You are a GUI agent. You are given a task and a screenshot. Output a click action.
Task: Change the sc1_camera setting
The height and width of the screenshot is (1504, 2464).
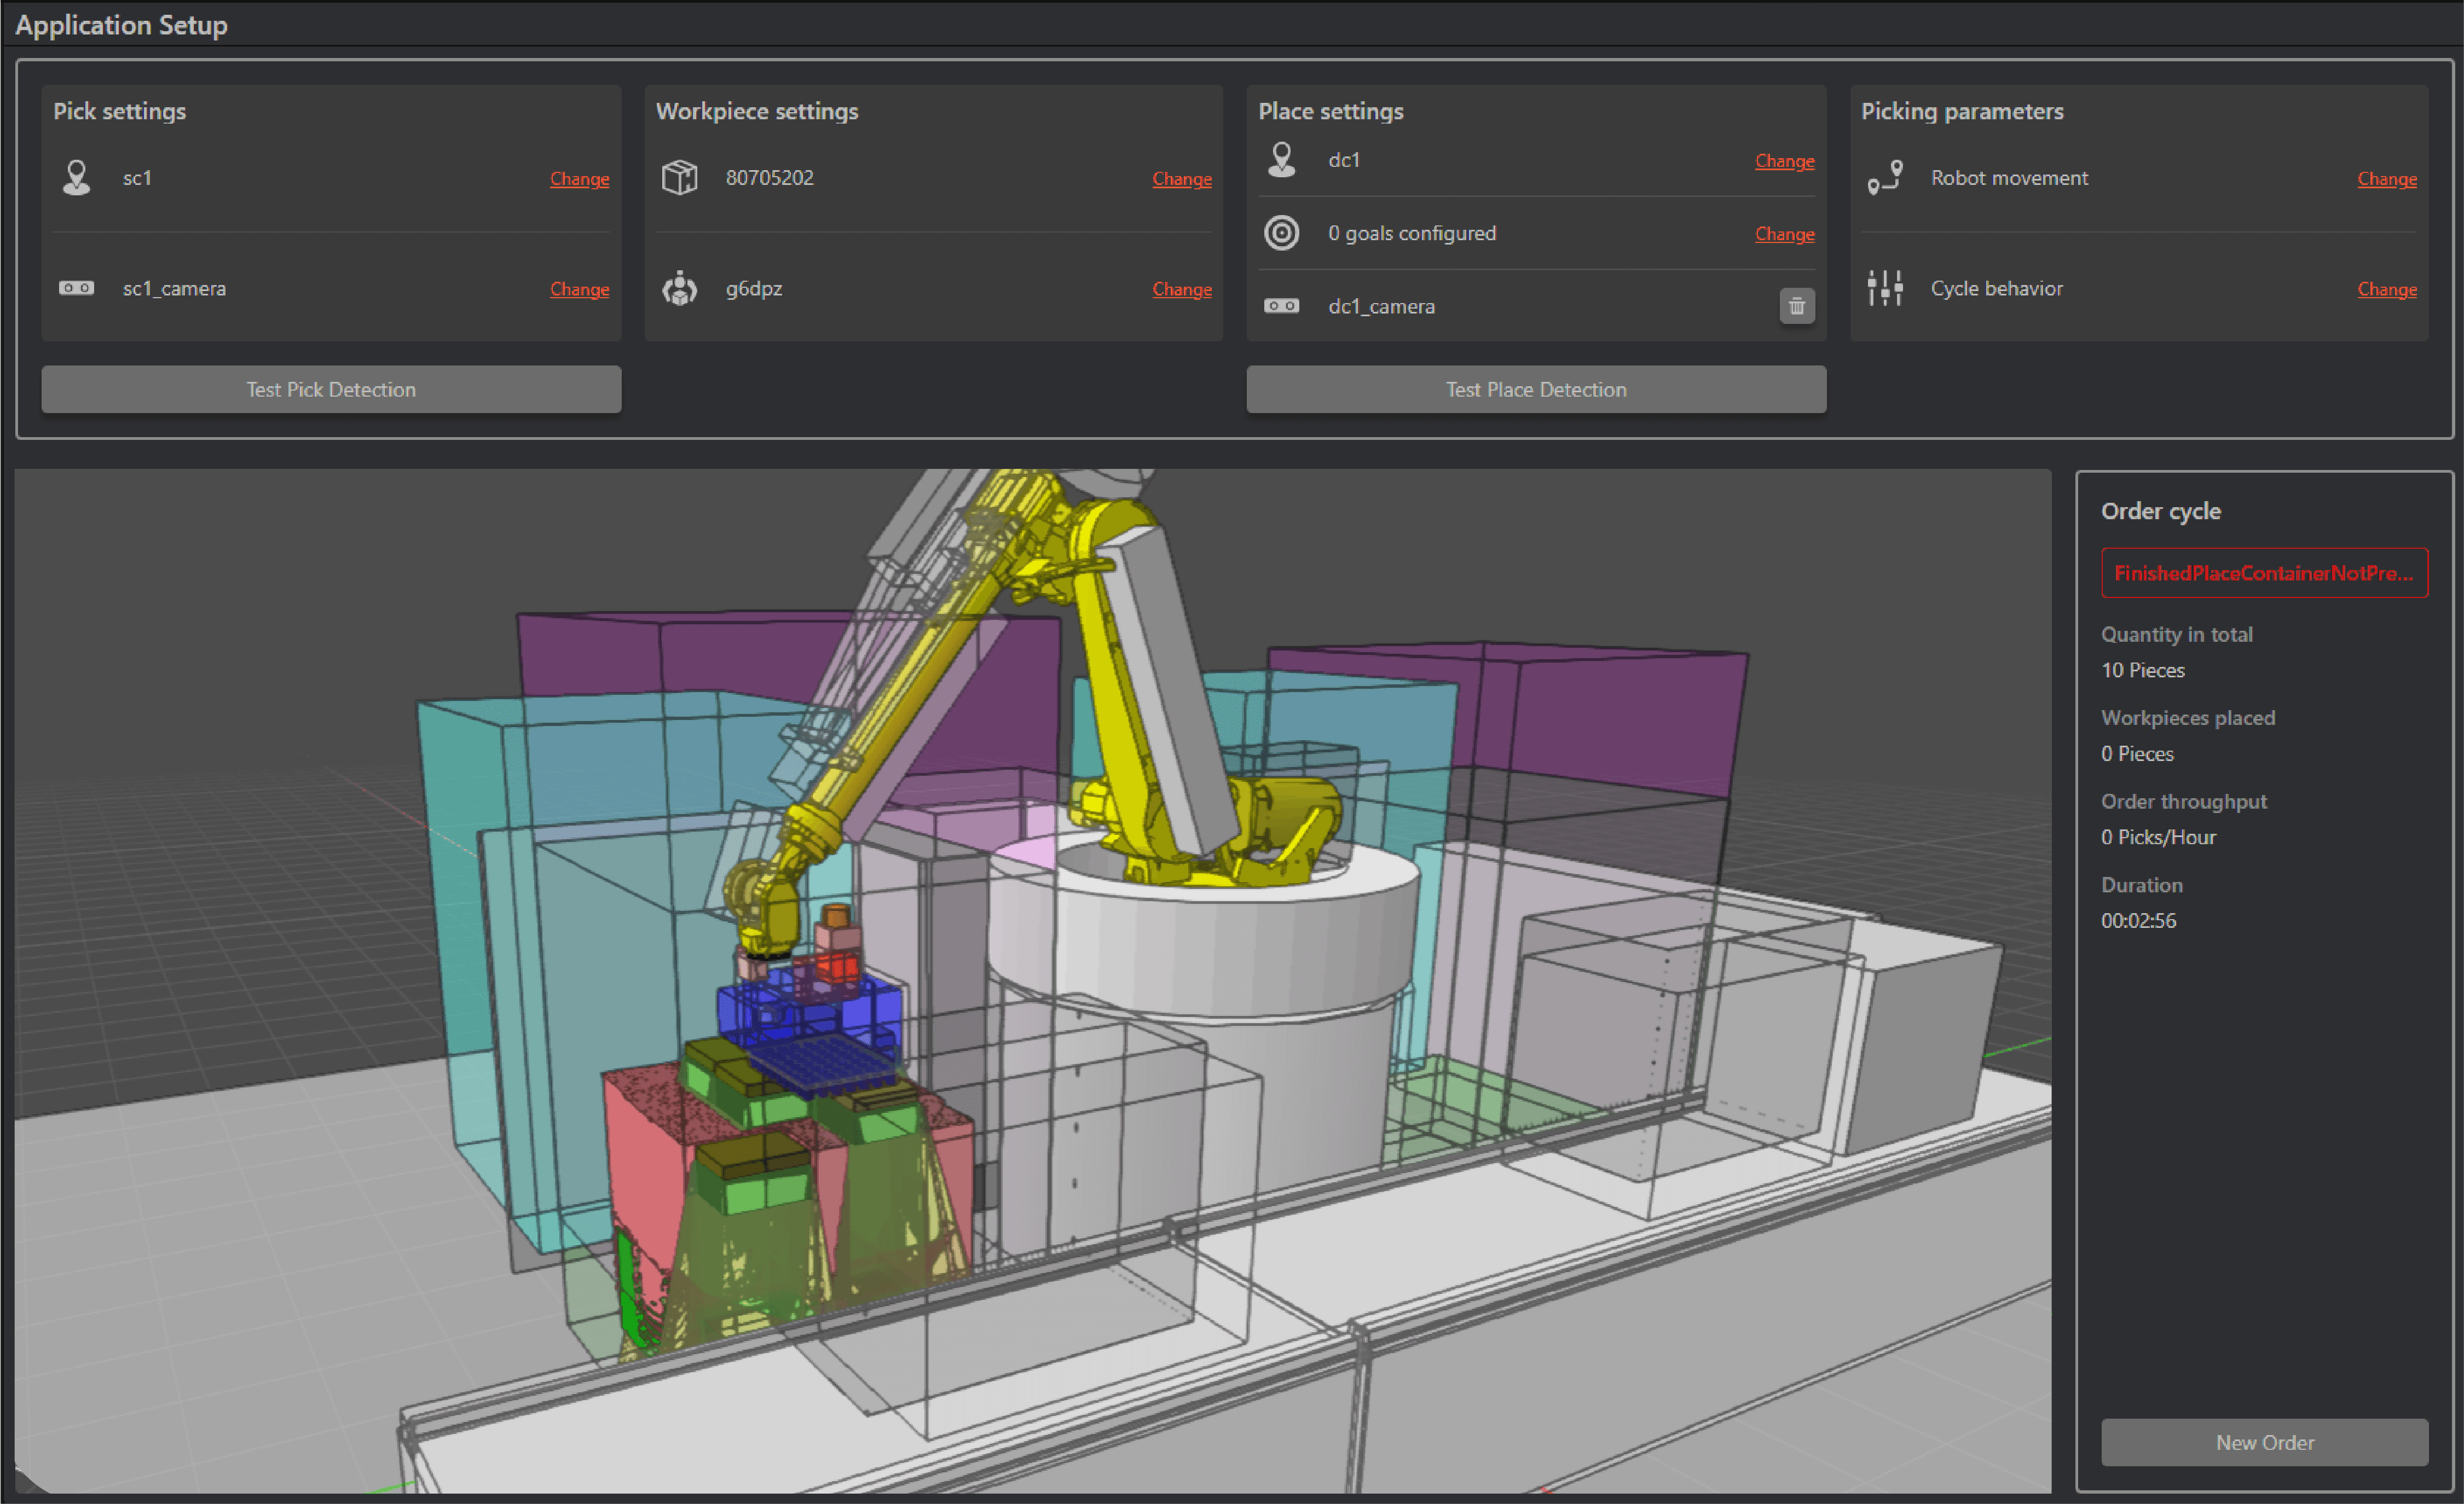[579, 289]
